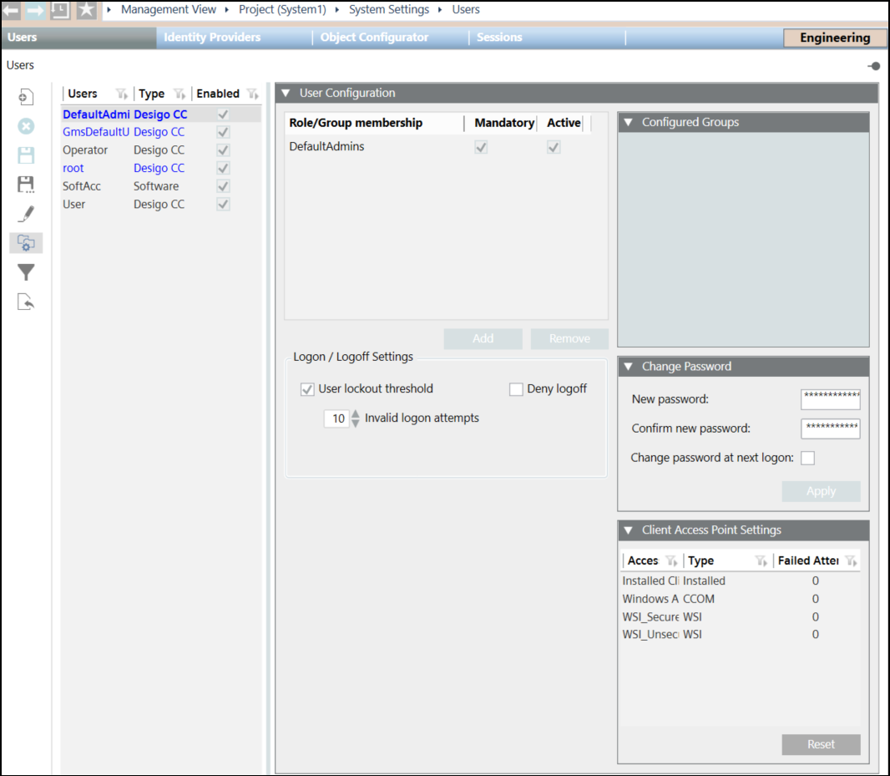Collapse the Client Access Point Settings panel
The height and width of the screenshot is (776, 890).
pyautogui.click(x=628, y=530)
